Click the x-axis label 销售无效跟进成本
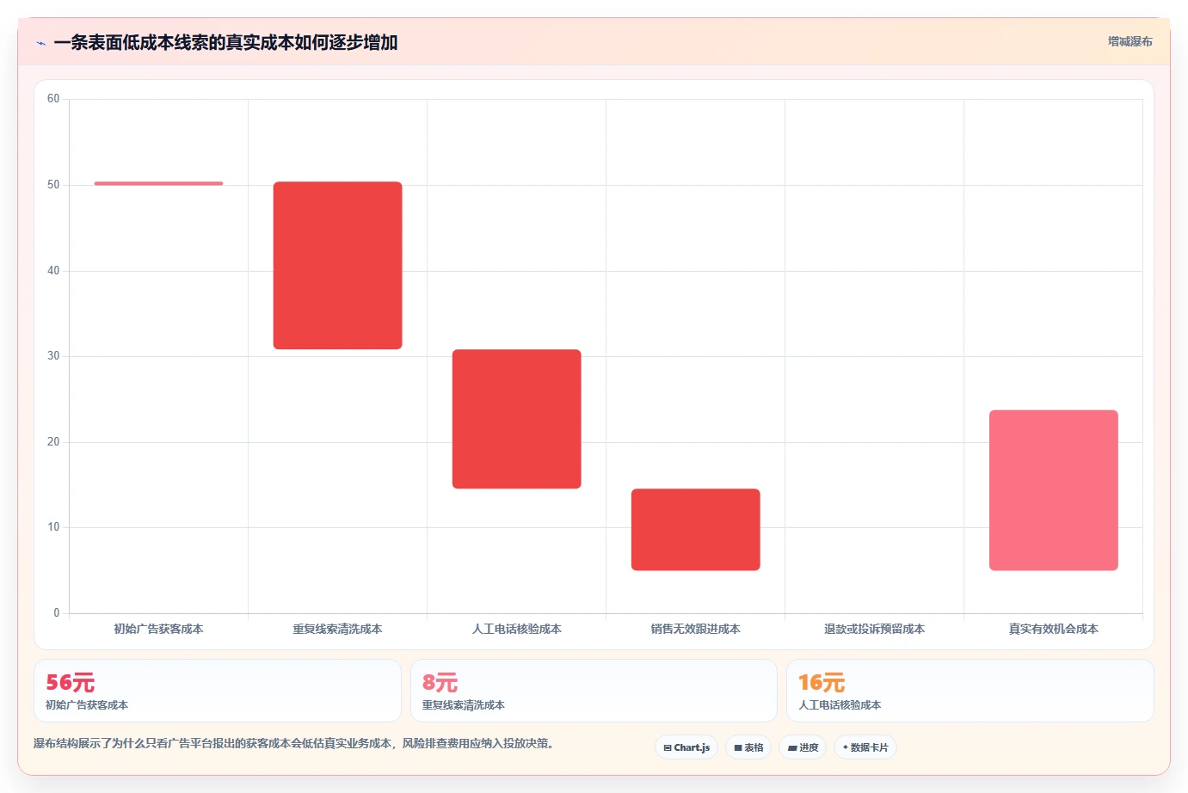 tap(695, 629)
